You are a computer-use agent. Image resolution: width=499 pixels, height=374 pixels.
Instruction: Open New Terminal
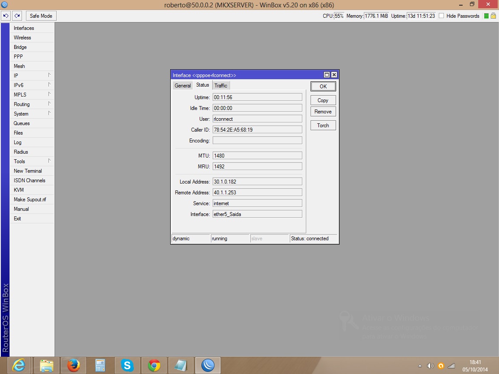tap(32, 171)
